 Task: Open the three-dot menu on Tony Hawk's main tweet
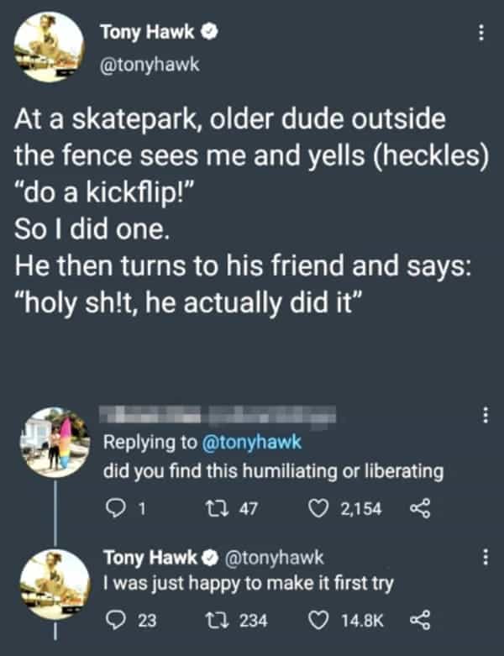(480, 34)
